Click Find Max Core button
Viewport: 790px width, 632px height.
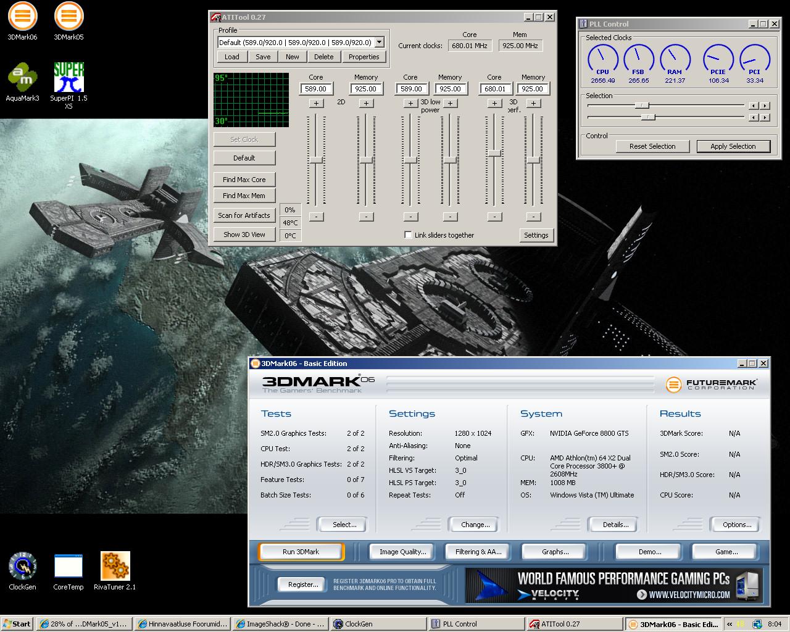[x=244, y=180]
